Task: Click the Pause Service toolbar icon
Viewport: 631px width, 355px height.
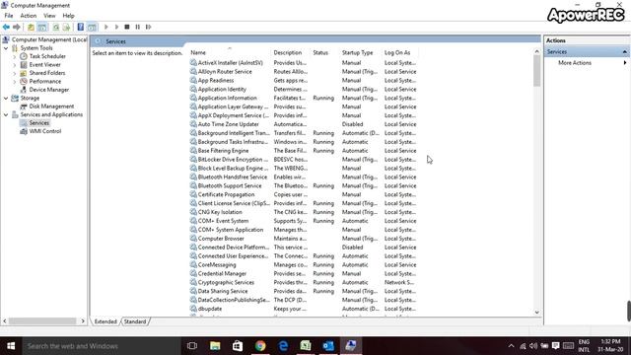Action: 138,27
